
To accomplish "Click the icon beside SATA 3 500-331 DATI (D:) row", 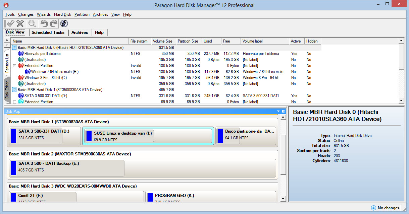I will 21,96.
